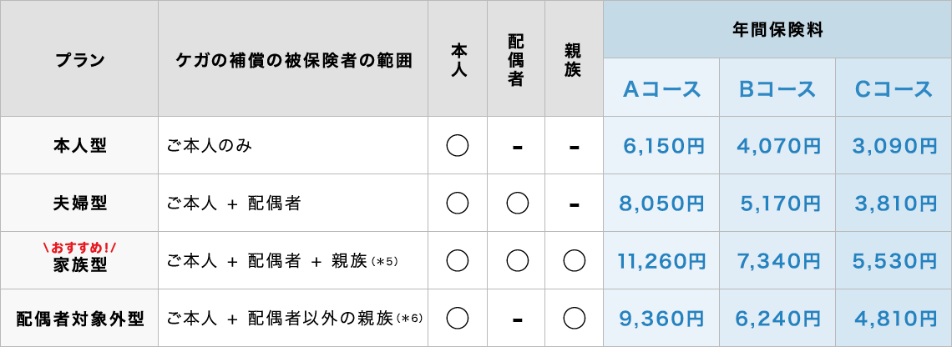Click the ケガの補償の被保険者の範囲 header
This screenshot has width=952, height=347.
pyautogui.click(x=294, y=61)
